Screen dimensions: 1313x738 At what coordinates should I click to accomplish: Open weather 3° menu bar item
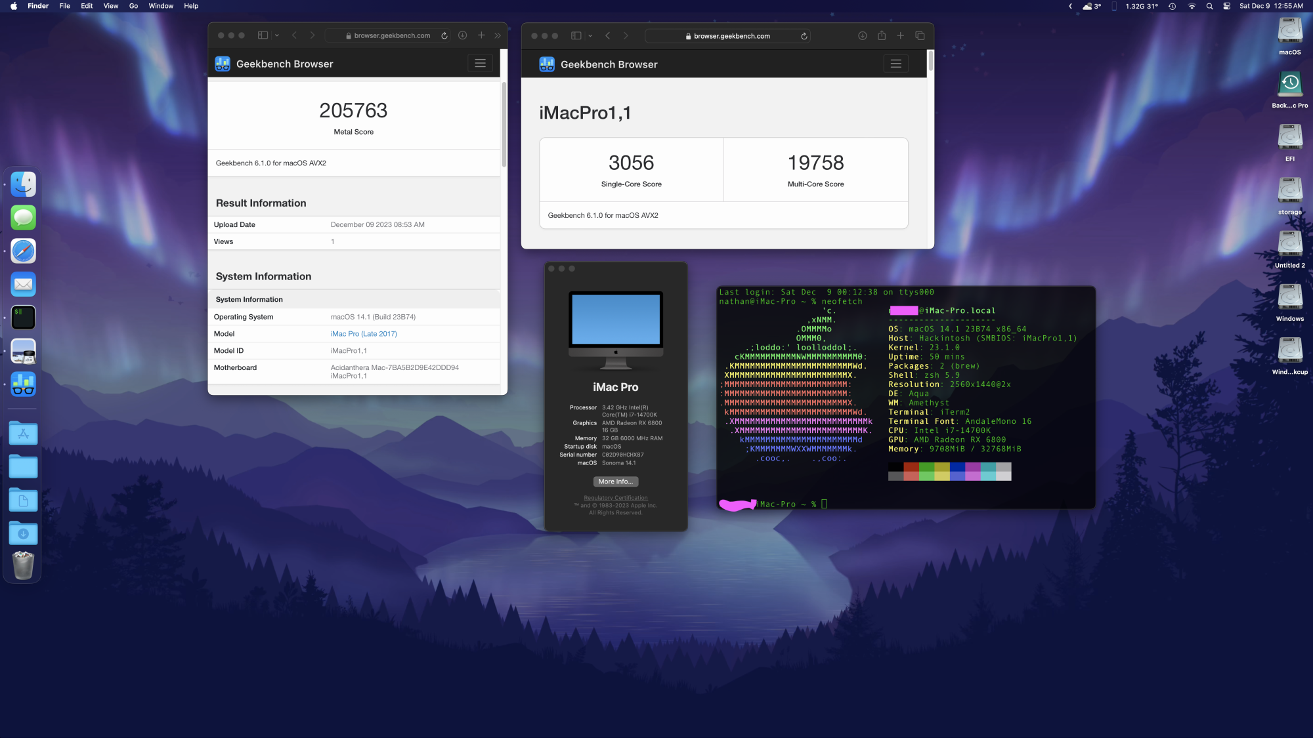[x=1092, y=6]
